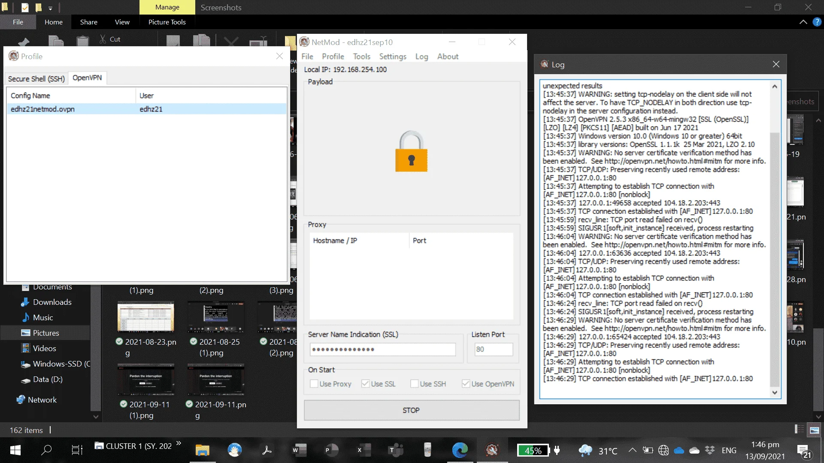Image resolution: width=824 pixels, height=463 pixels.
Task: Close the Profile dialog
Action: click(x=279, y=56)
